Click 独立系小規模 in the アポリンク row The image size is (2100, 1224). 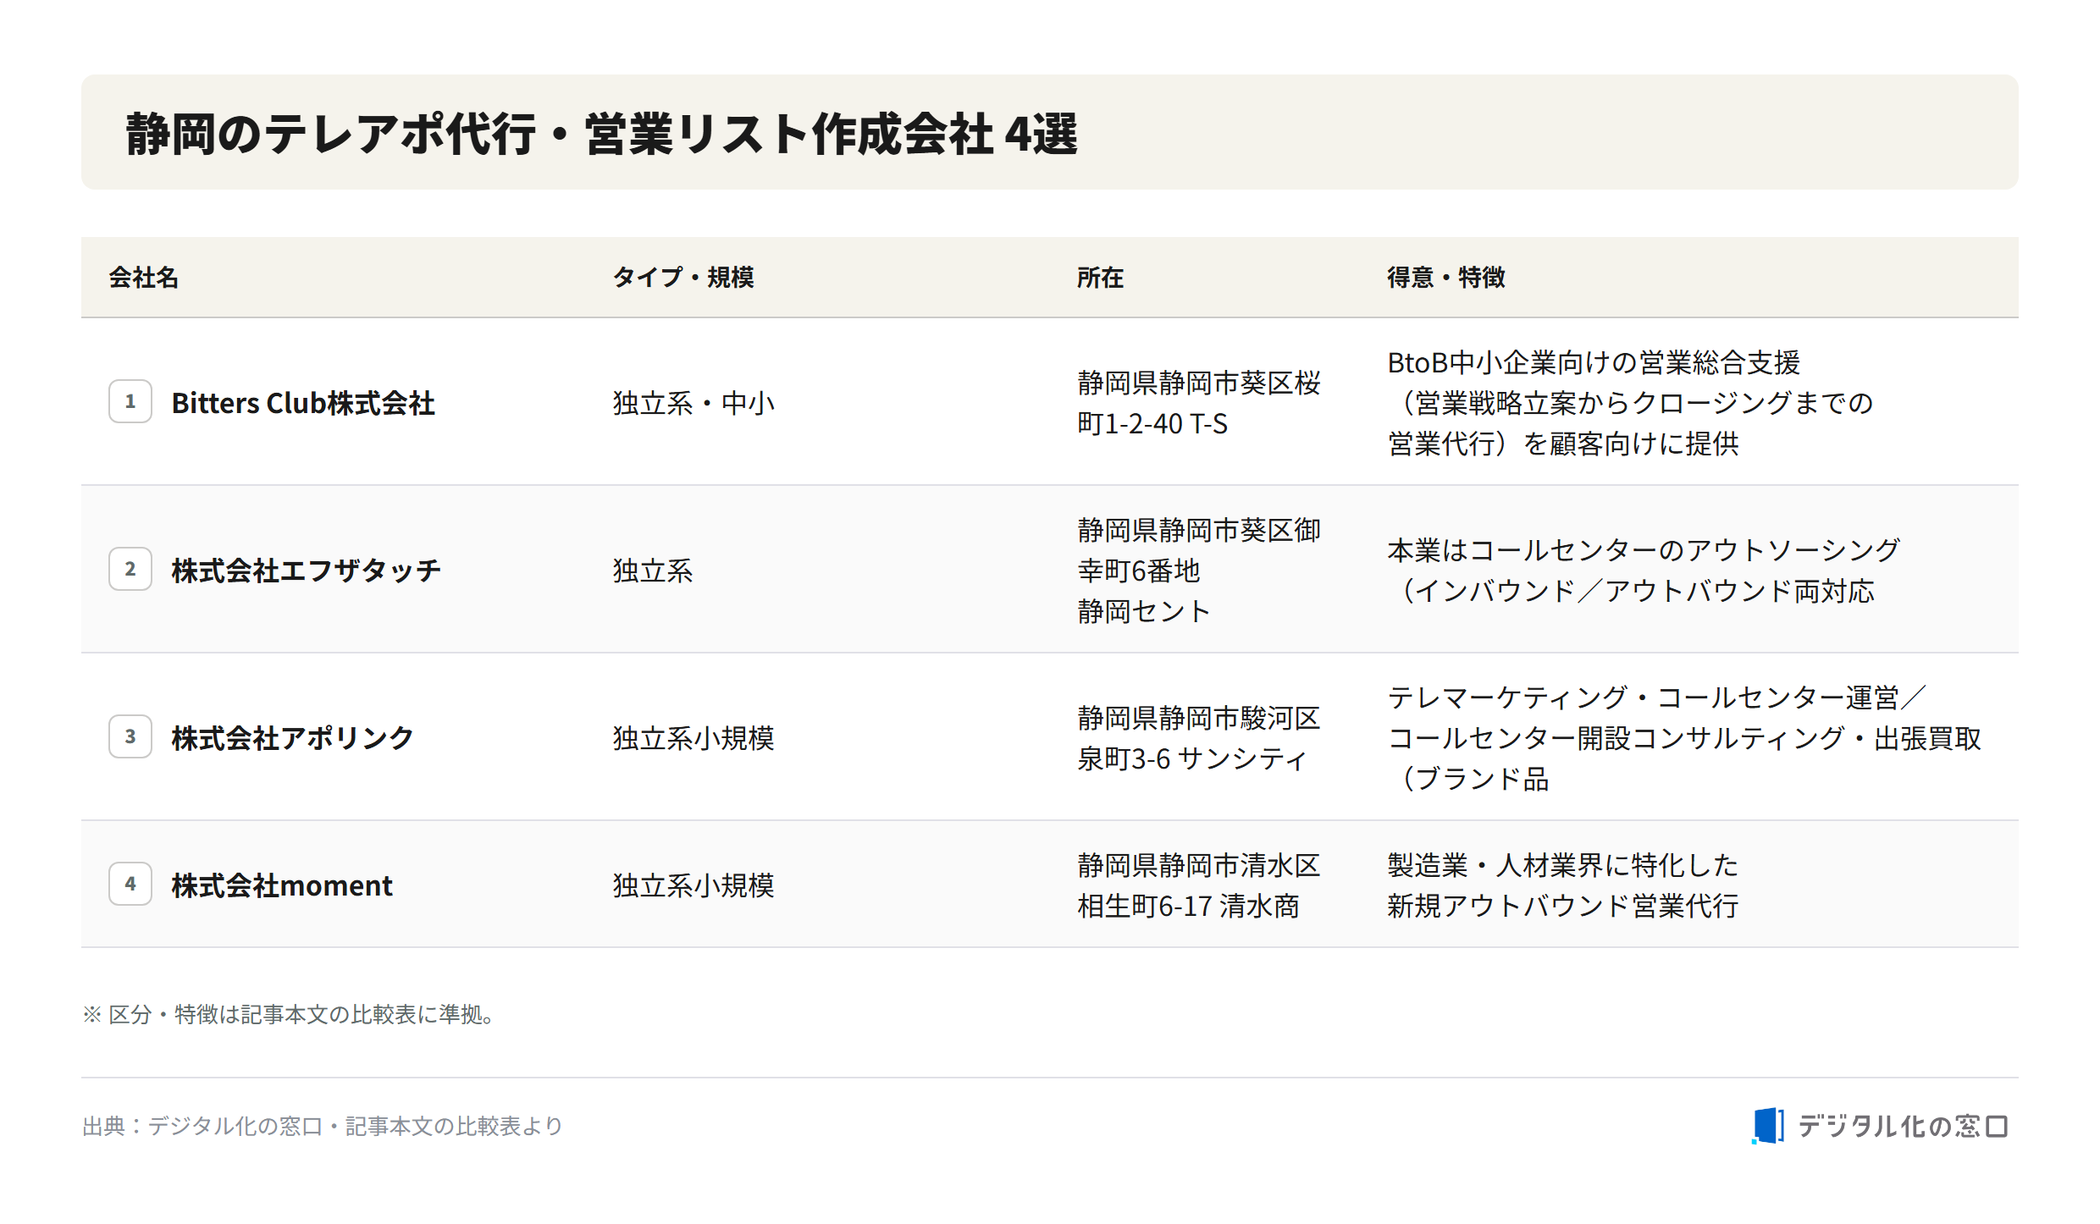[694, 738]
